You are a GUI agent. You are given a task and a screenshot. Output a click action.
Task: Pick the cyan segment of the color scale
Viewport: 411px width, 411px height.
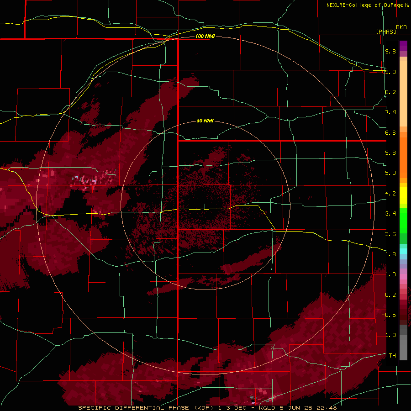tap(403, 251)
